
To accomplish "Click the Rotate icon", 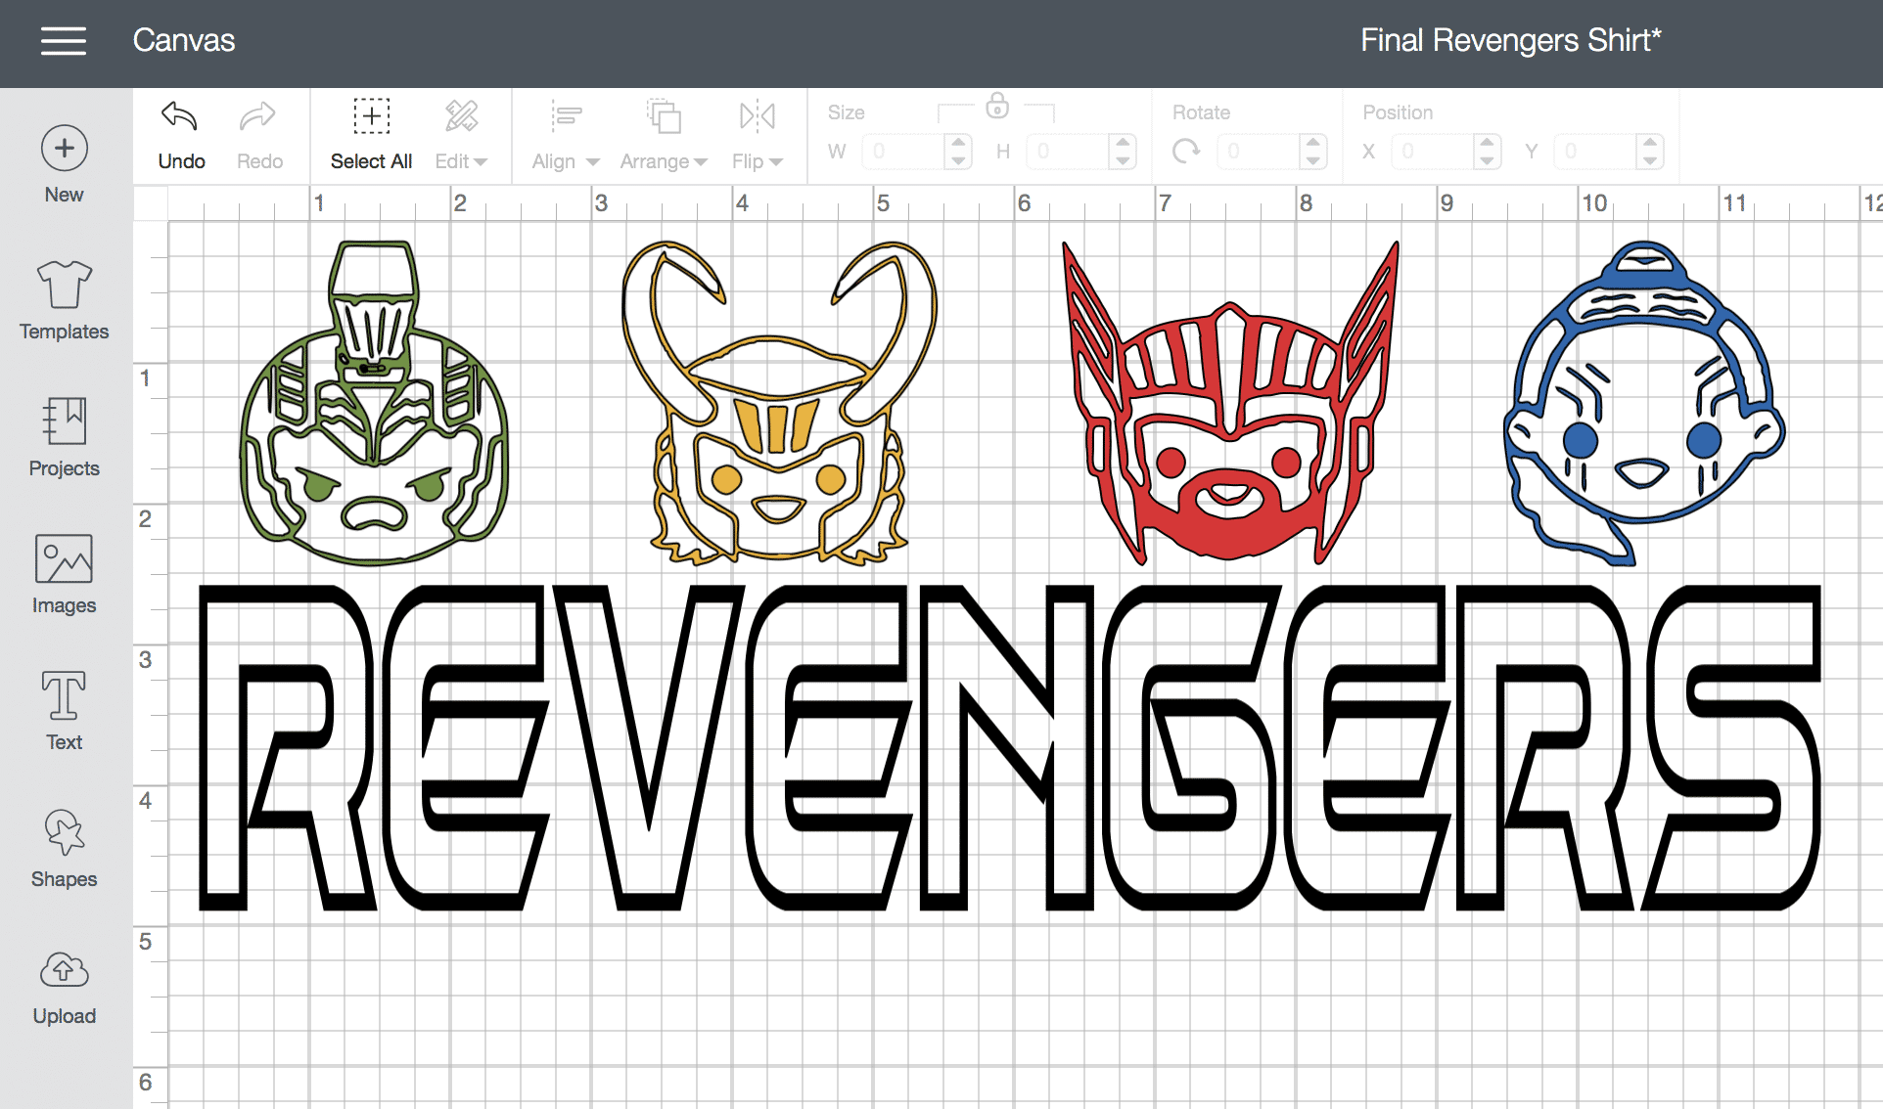I will (1186, 151).
